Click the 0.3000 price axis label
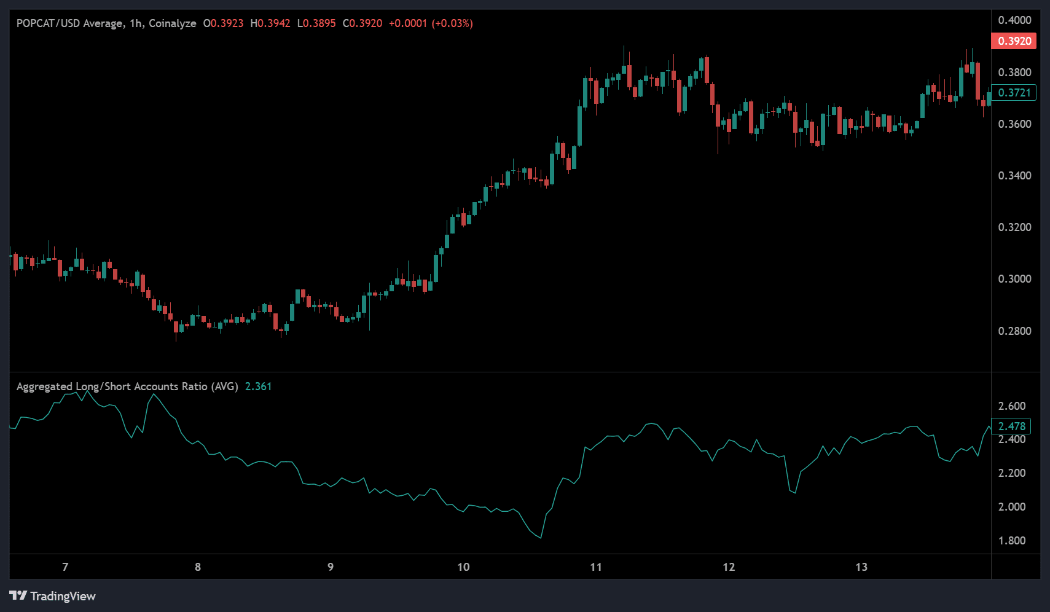 1014,279
